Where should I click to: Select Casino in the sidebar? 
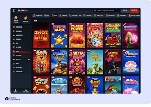[21, 51]
